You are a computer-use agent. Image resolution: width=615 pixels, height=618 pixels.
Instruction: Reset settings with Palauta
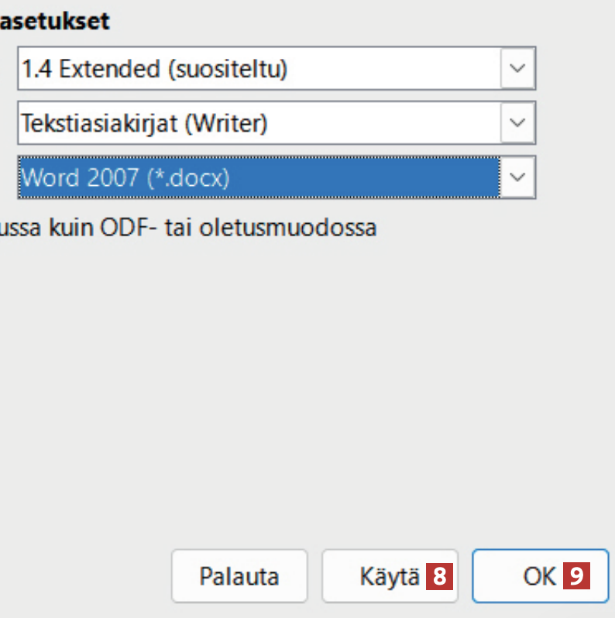point(239,576)
